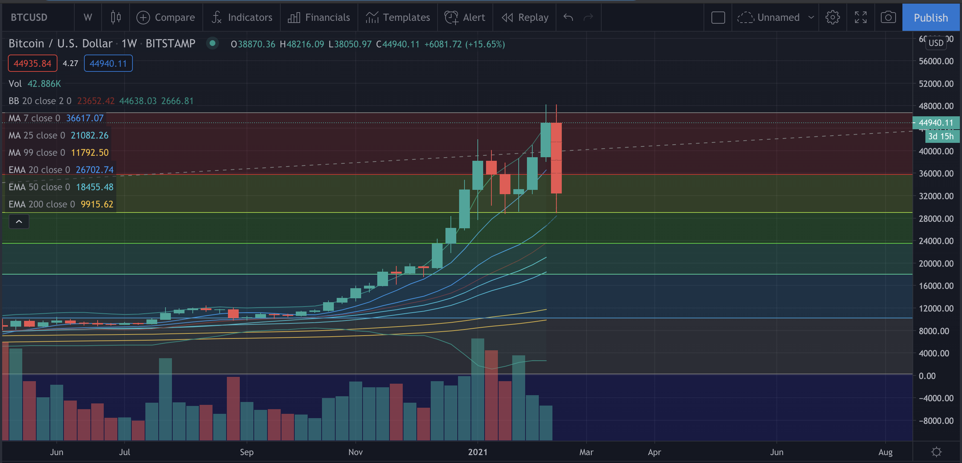Open the Unnamed layout dropdown
This screenshot has height=463, width=962.
775,17
